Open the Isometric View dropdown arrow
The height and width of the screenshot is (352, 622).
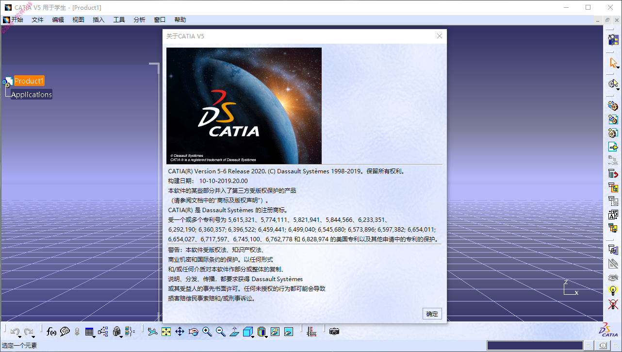253,336
